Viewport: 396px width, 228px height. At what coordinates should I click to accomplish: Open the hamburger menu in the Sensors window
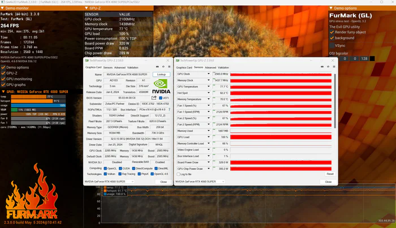(x=334, y=67)
